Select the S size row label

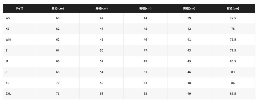(x=6, y=50)
